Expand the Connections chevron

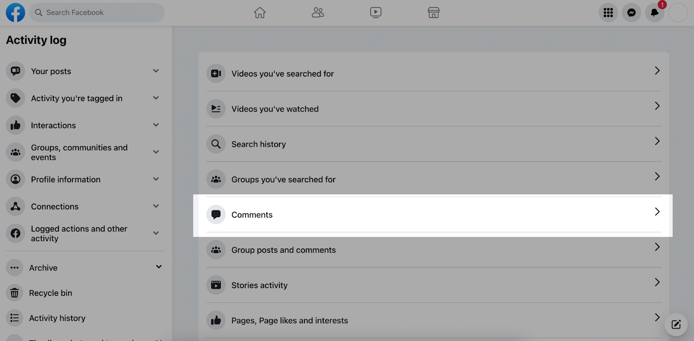(156, 206)
